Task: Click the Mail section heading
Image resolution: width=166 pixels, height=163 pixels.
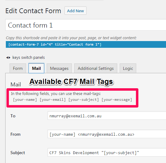Action: pos(16,85)
